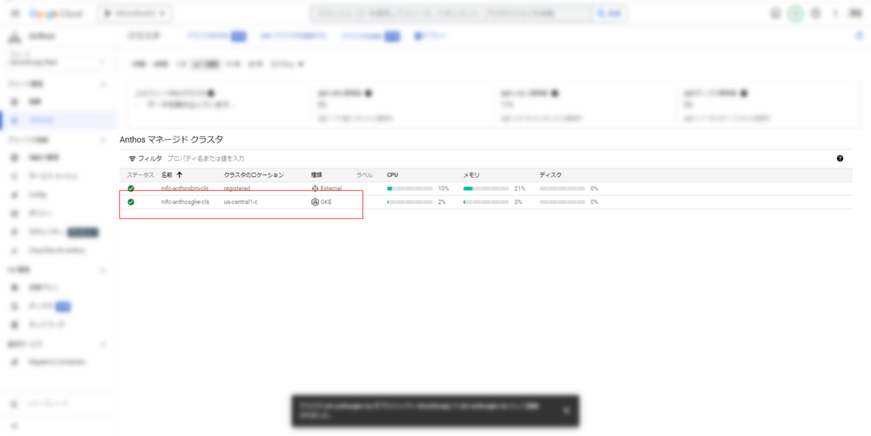The image size is (871, 436).
Task: Click the sort arrow beside 名前 header
Action: click(179, 175)
